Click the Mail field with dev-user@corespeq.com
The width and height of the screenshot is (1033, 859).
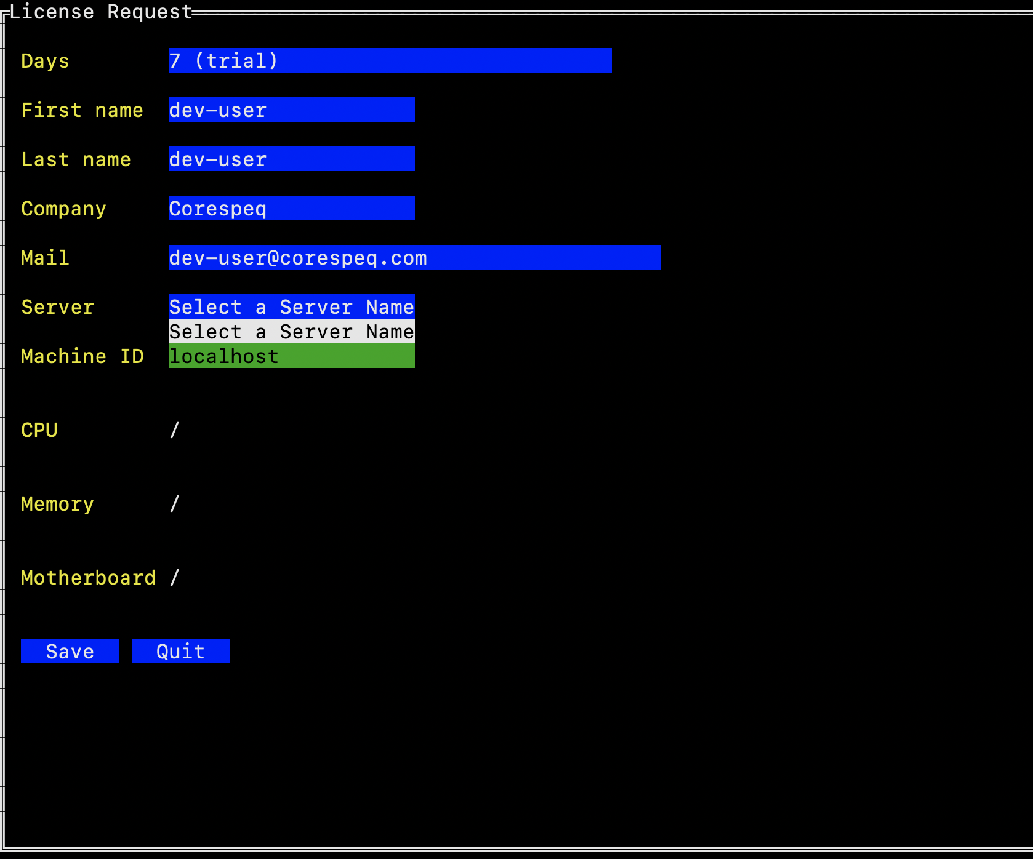click(x=414, y=257)
